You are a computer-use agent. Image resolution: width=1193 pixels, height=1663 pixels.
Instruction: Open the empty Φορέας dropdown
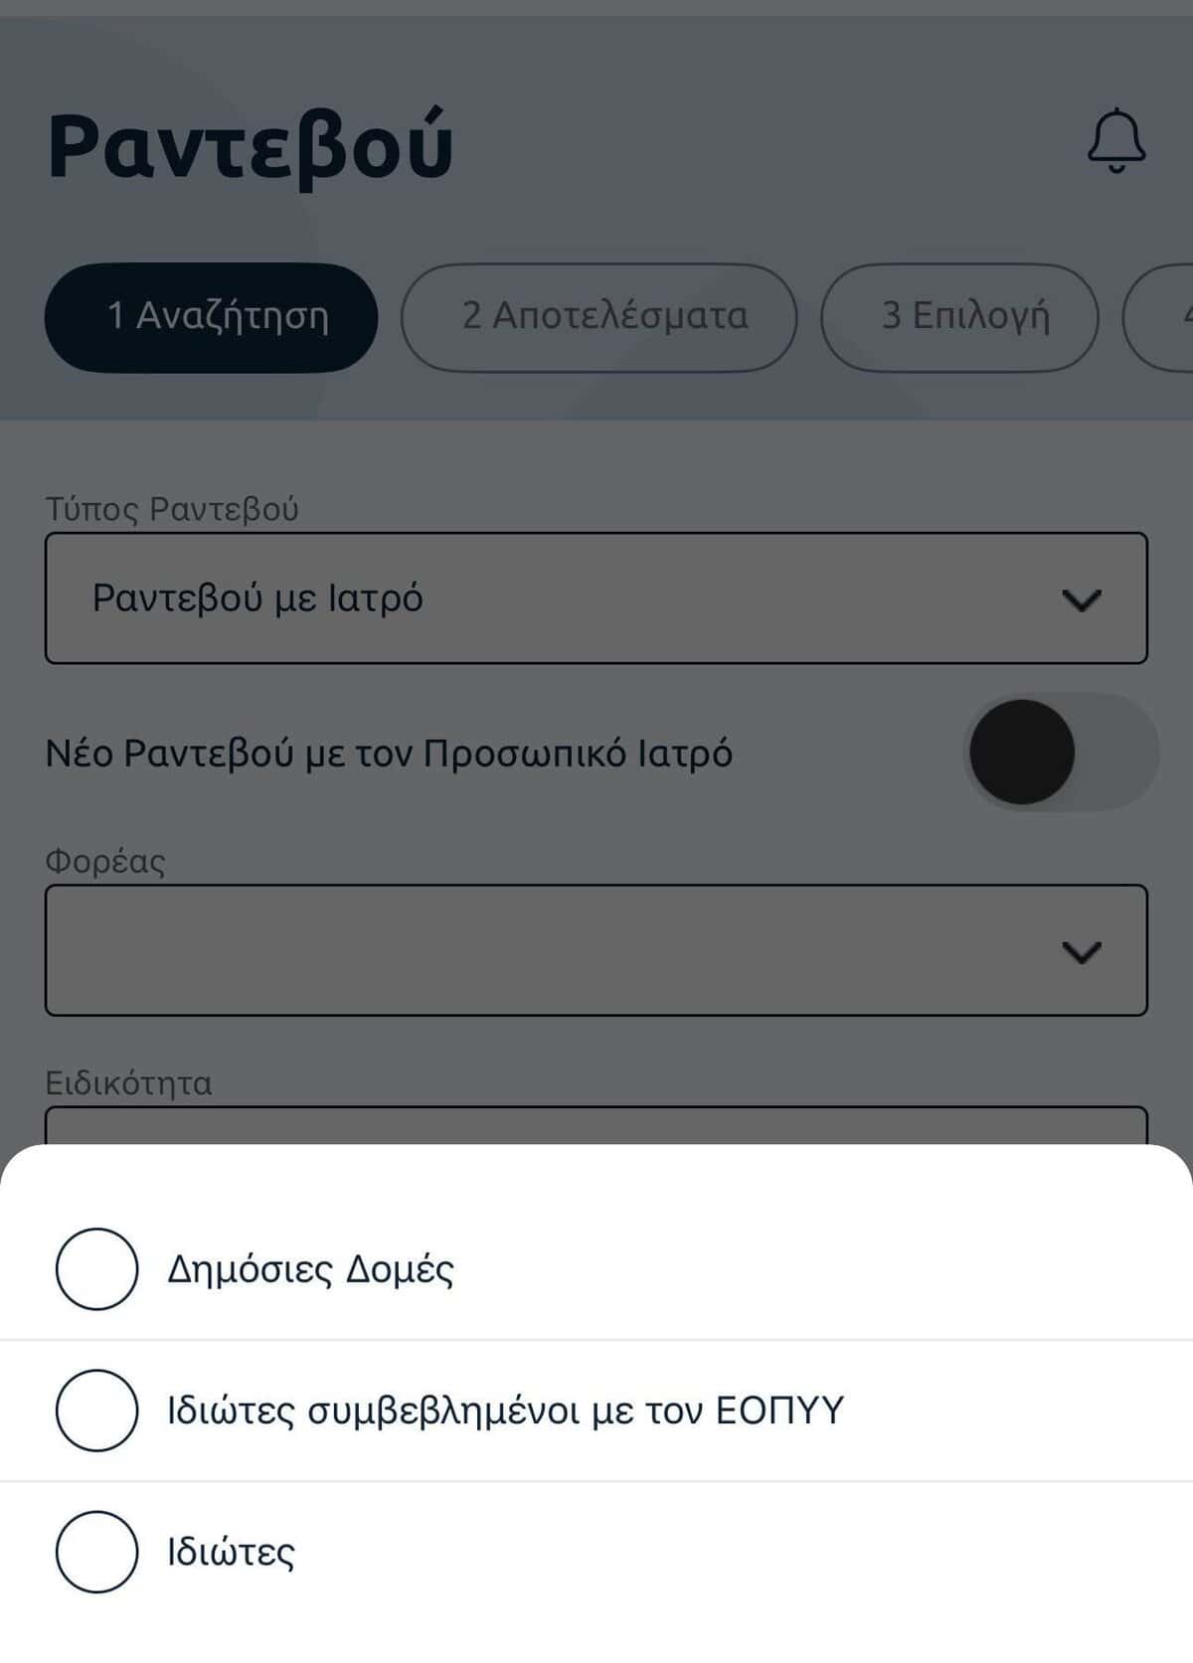[x=557, y=950]
